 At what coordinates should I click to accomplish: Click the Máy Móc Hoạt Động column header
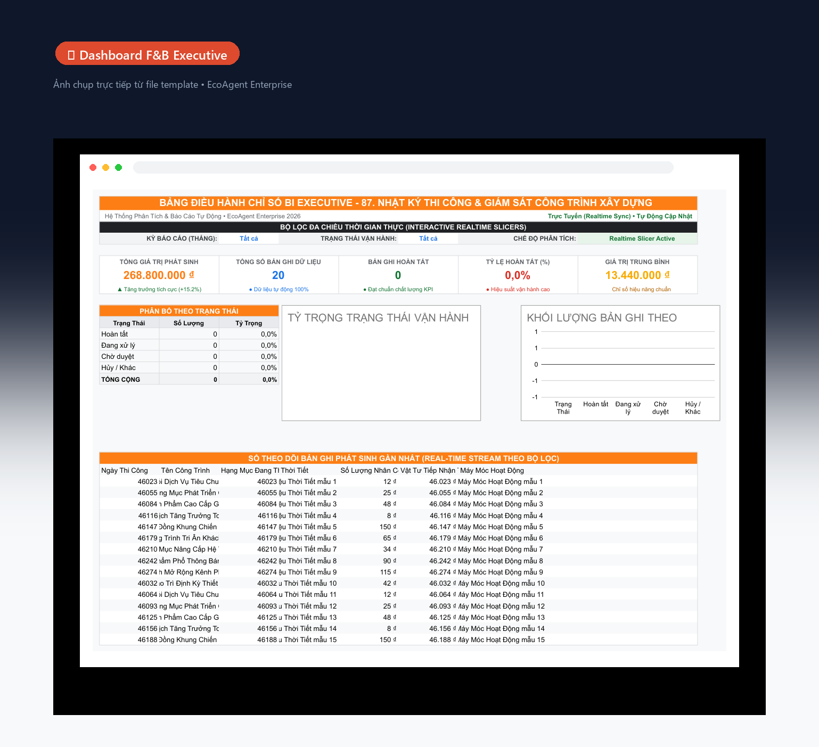[492, 471]
